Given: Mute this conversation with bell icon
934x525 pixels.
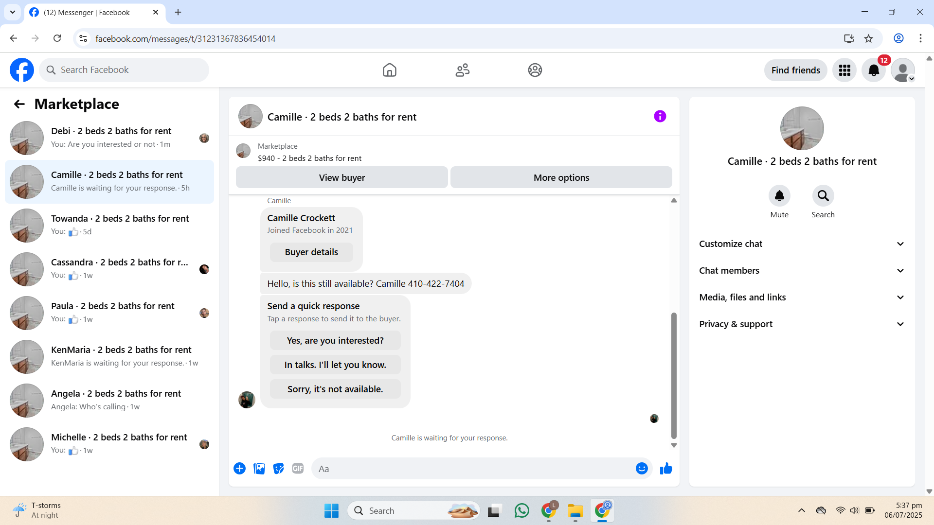Looking at the screenshot, I should [x=779, y=195].
